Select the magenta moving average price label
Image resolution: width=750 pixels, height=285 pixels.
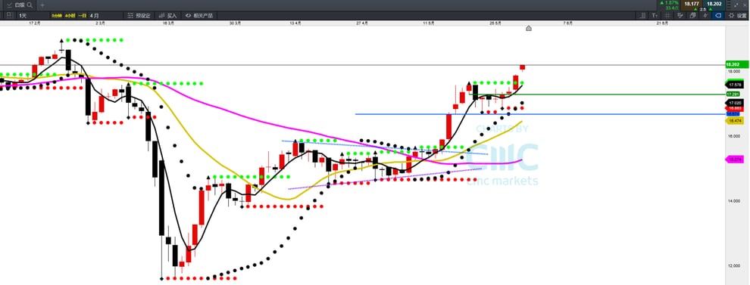[735, 160]
